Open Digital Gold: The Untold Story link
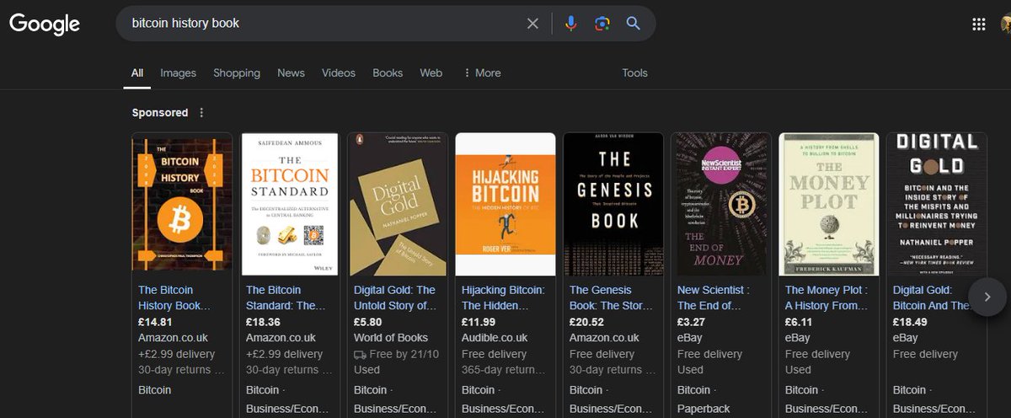Screen dimensions: 1011x418 click(394, 297)
